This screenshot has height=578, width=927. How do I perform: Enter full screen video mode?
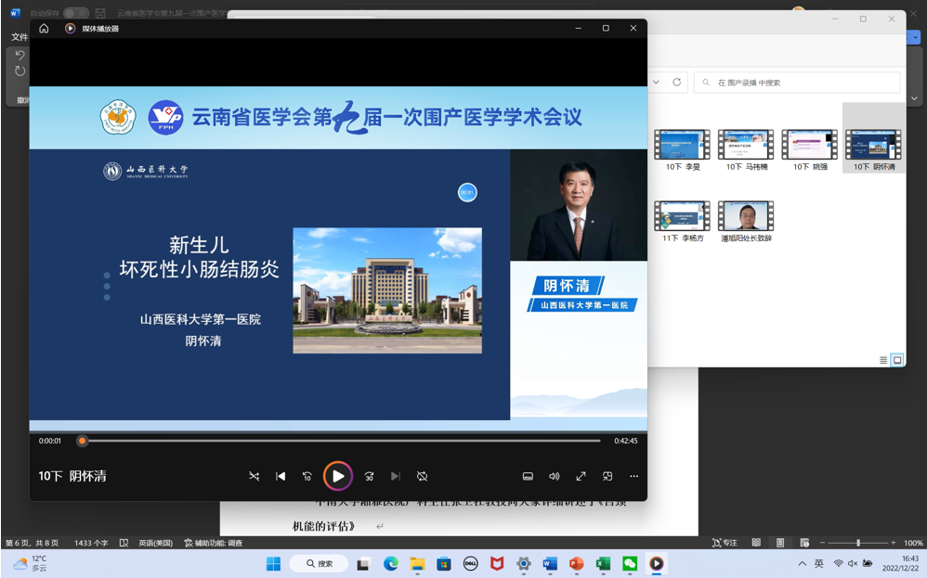(581, 476)
